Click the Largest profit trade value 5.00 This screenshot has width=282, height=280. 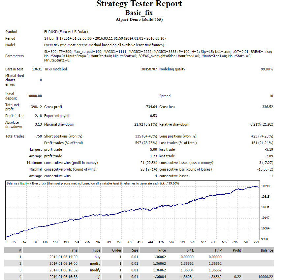pyautogui.click(x=153, y=150)
